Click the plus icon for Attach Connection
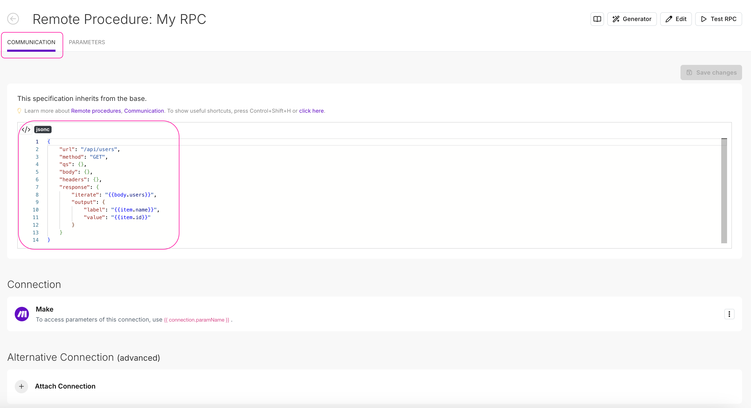The height and width of the screenshot is (408, 751). (x=21, y=386)
